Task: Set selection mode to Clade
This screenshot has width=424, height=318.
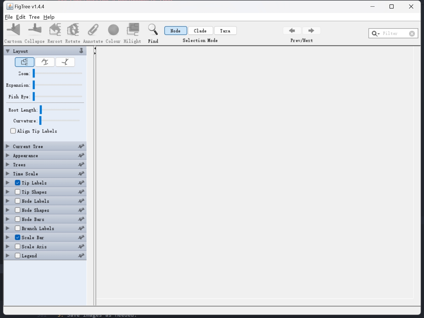Action: (200, 31)
